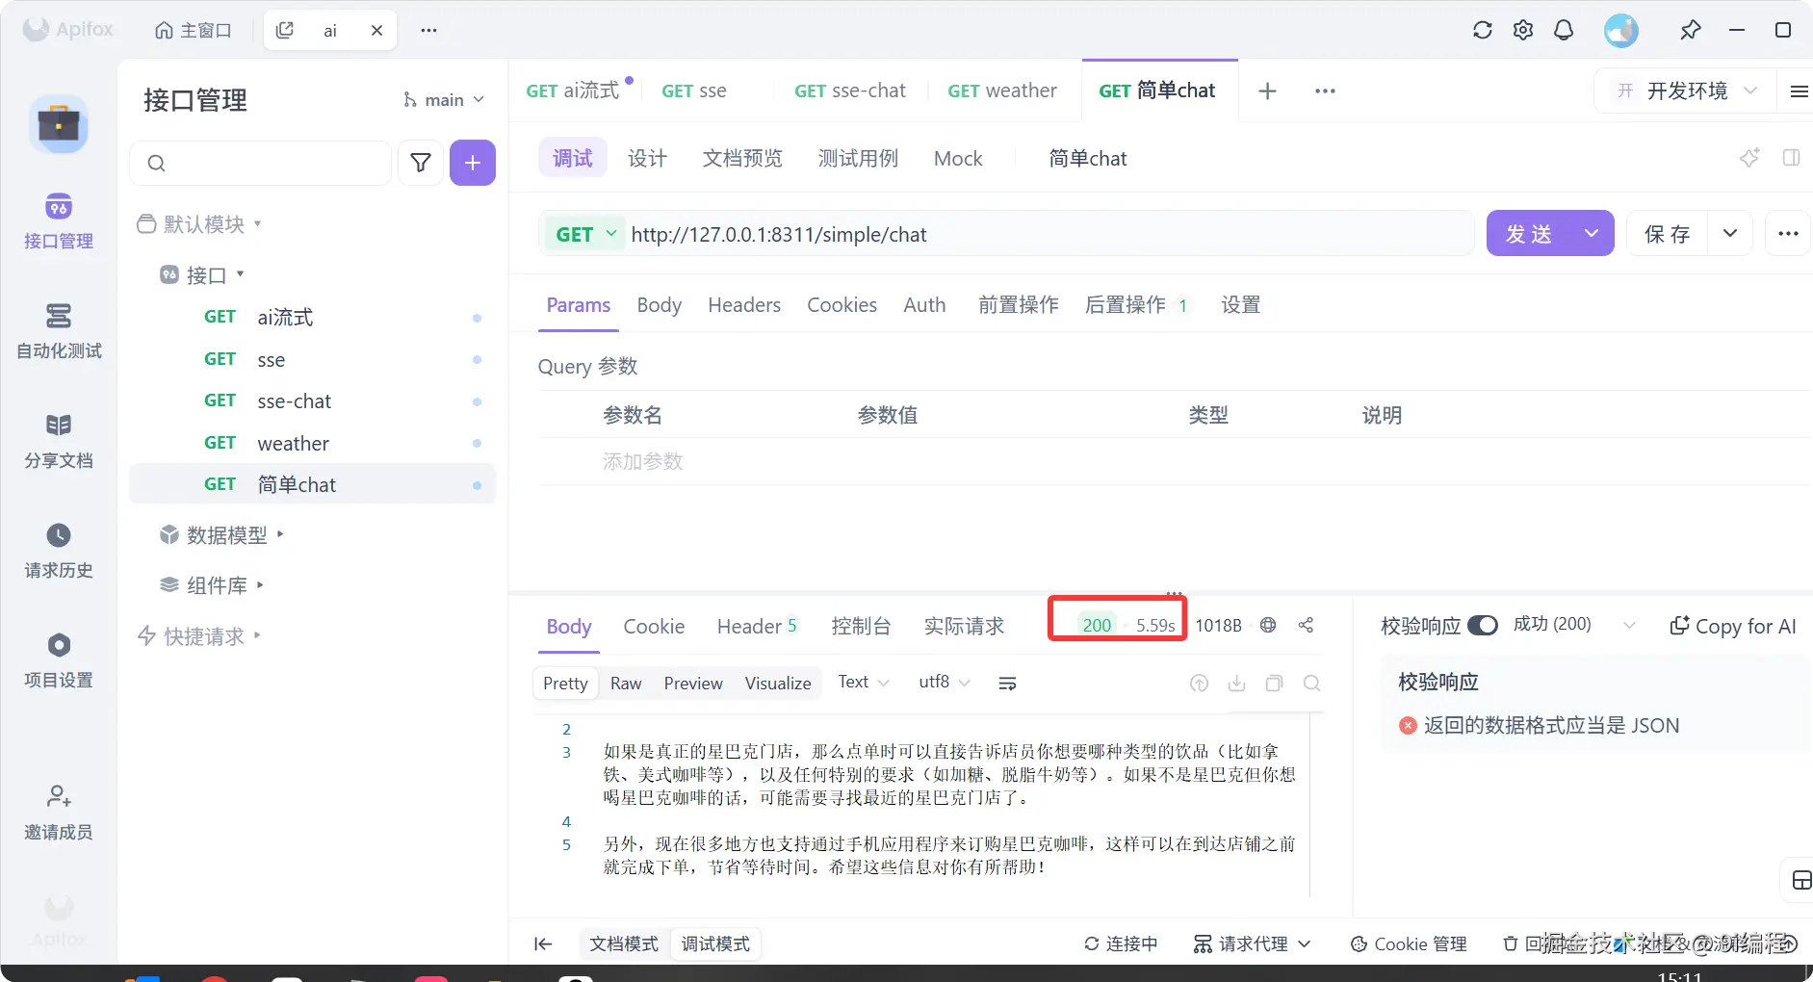Click the project briefcase icon
1813x982 pixels.
59,124
